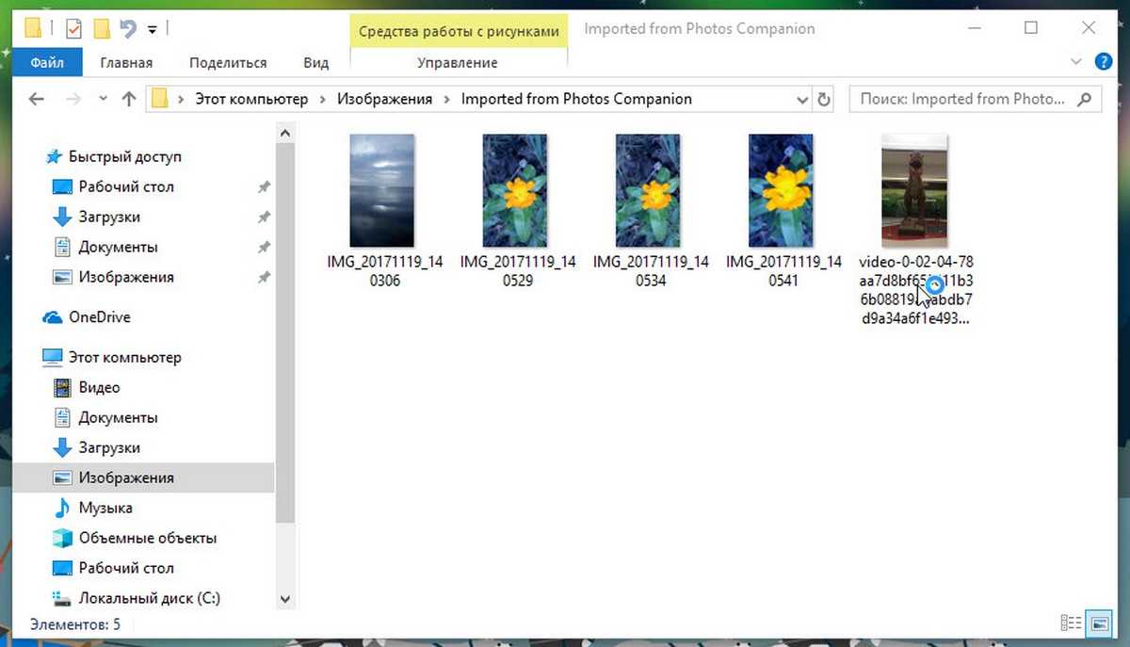Screen dimensions: 1130x647
Task: Open the quick access toolbar customize dropdown
Action: click(153, 30)
